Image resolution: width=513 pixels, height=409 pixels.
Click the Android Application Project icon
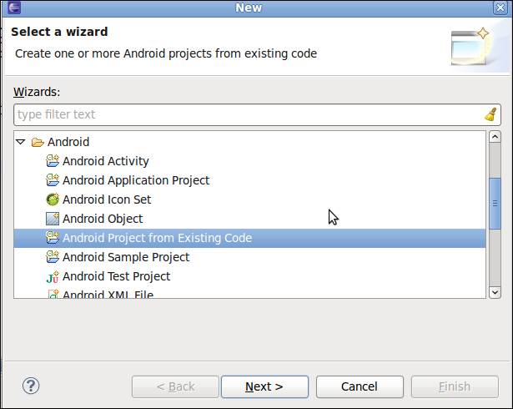[x=53, y=180]
